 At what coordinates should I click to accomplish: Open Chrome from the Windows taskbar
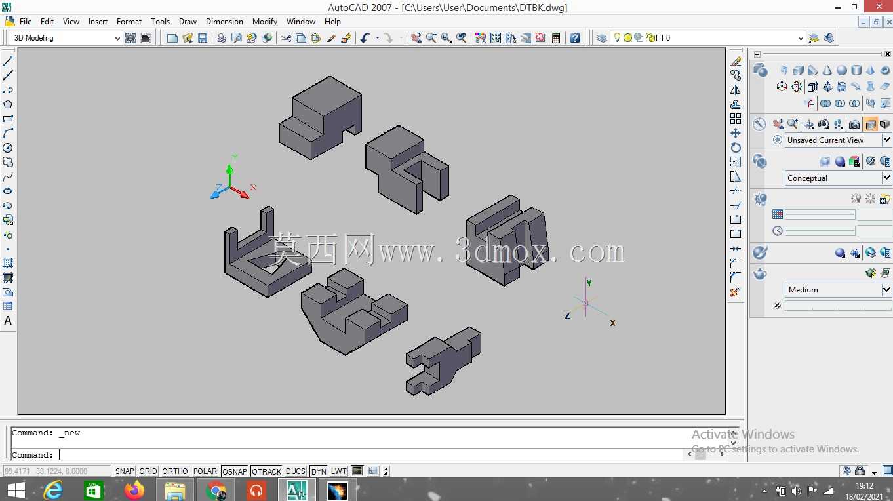(216, 490)
